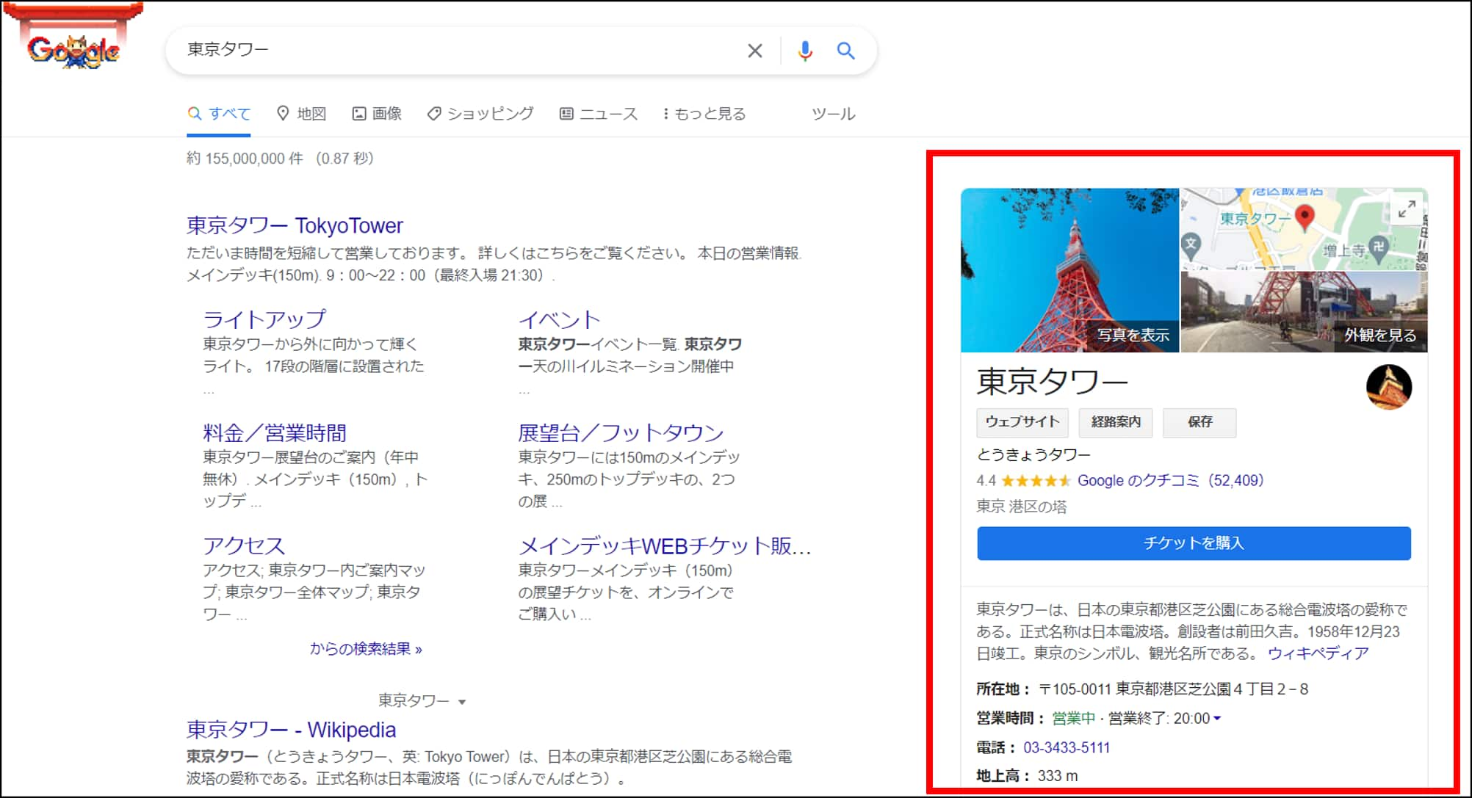Open the 画像 tab

(377, 114)
